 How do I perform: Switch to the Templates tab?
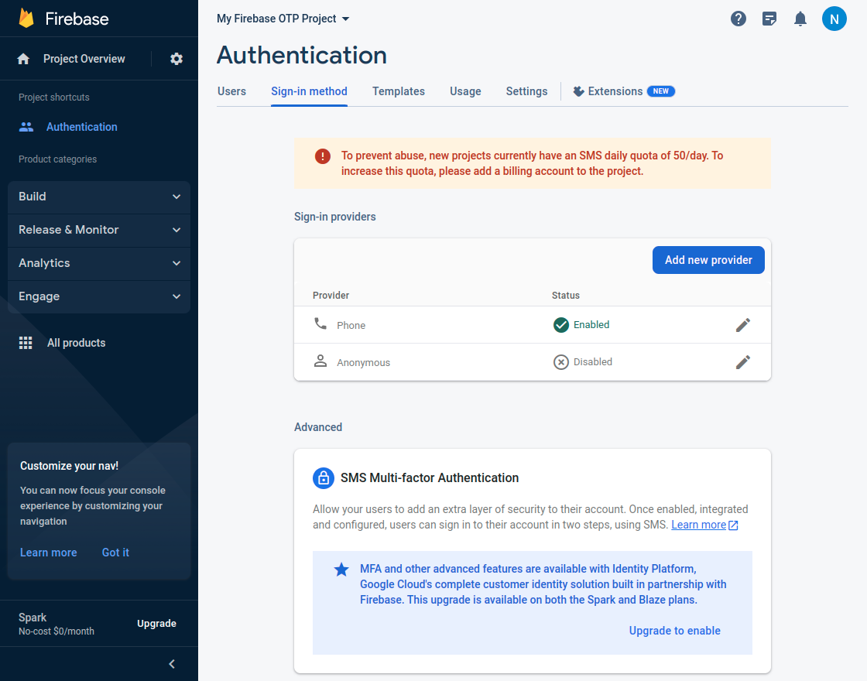[398, 91]
